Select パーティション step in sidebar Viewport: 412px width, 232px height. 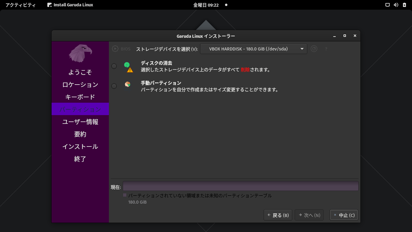[80, 109]
